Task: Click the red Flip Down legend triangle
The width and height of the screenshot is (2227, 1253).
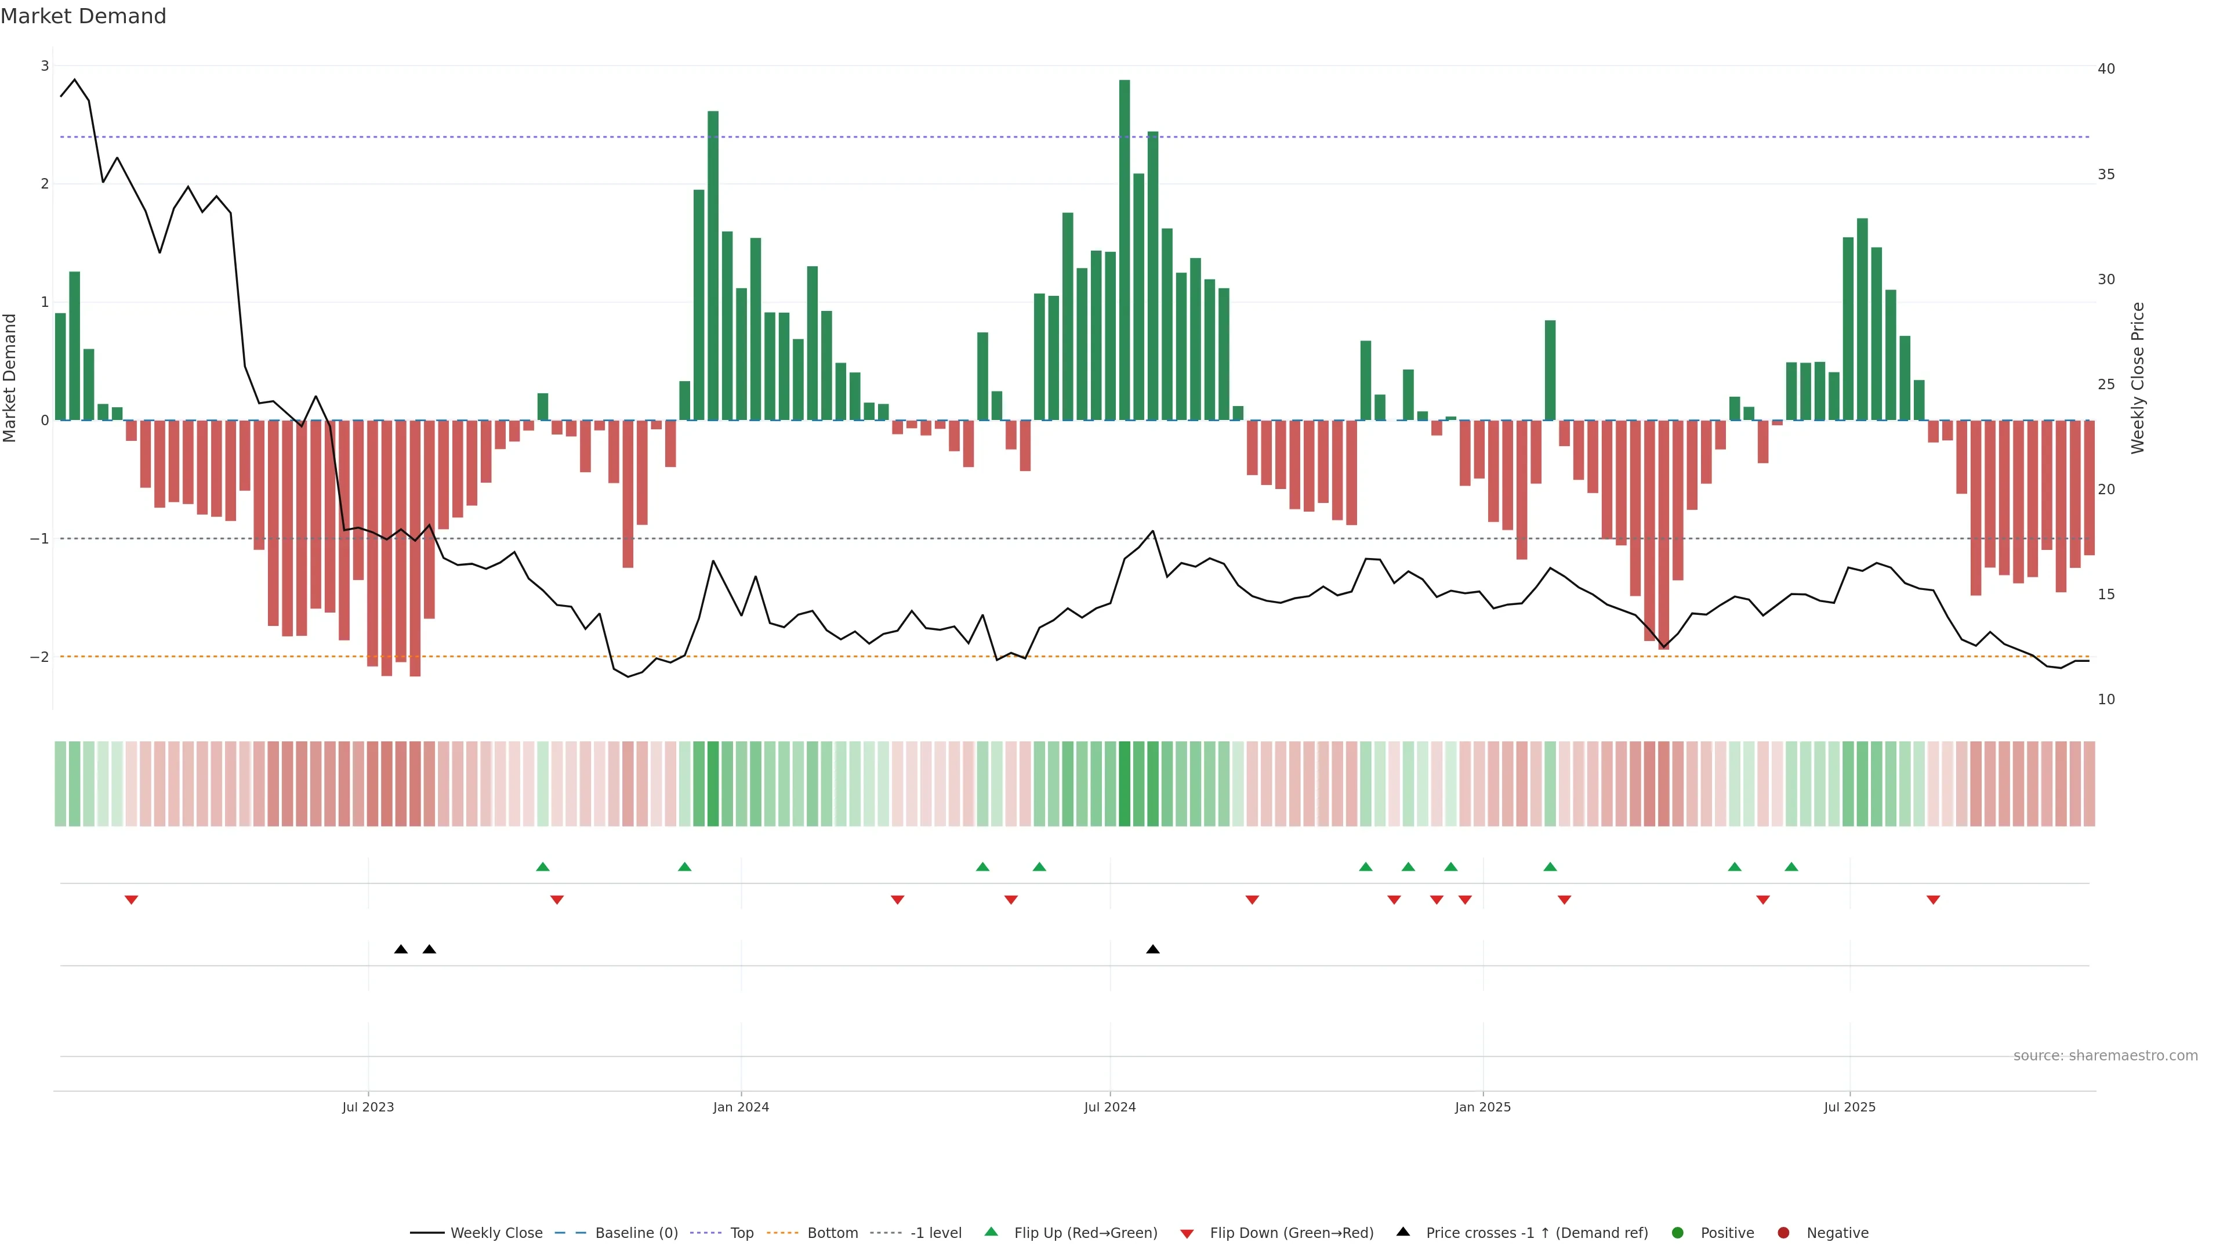Action: click(1187, 1234)
